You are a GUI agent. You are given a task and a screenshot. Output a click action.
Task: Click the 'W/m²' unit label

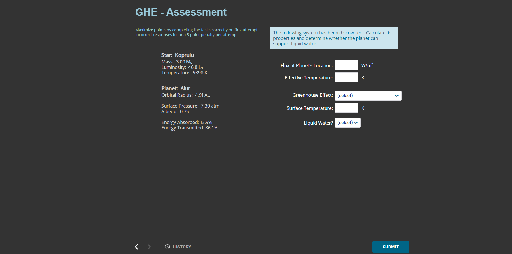[x=367, y=65]
